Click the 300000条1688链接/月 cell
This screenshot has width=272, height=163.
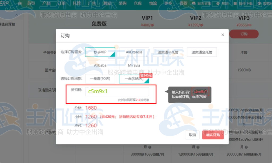point(244,154)
